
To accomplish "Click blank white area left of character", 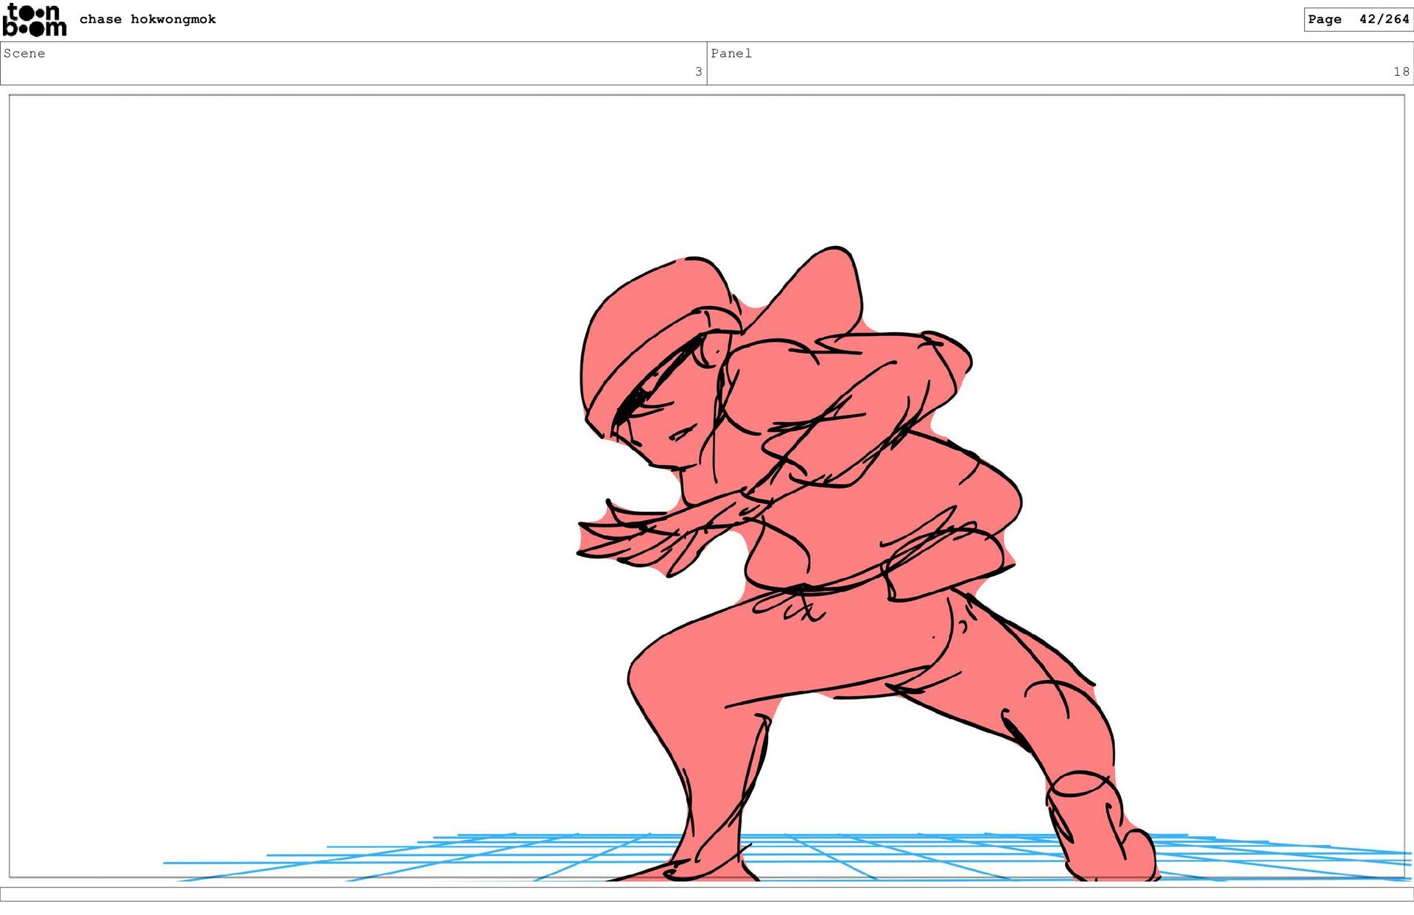I will [295, 442].
